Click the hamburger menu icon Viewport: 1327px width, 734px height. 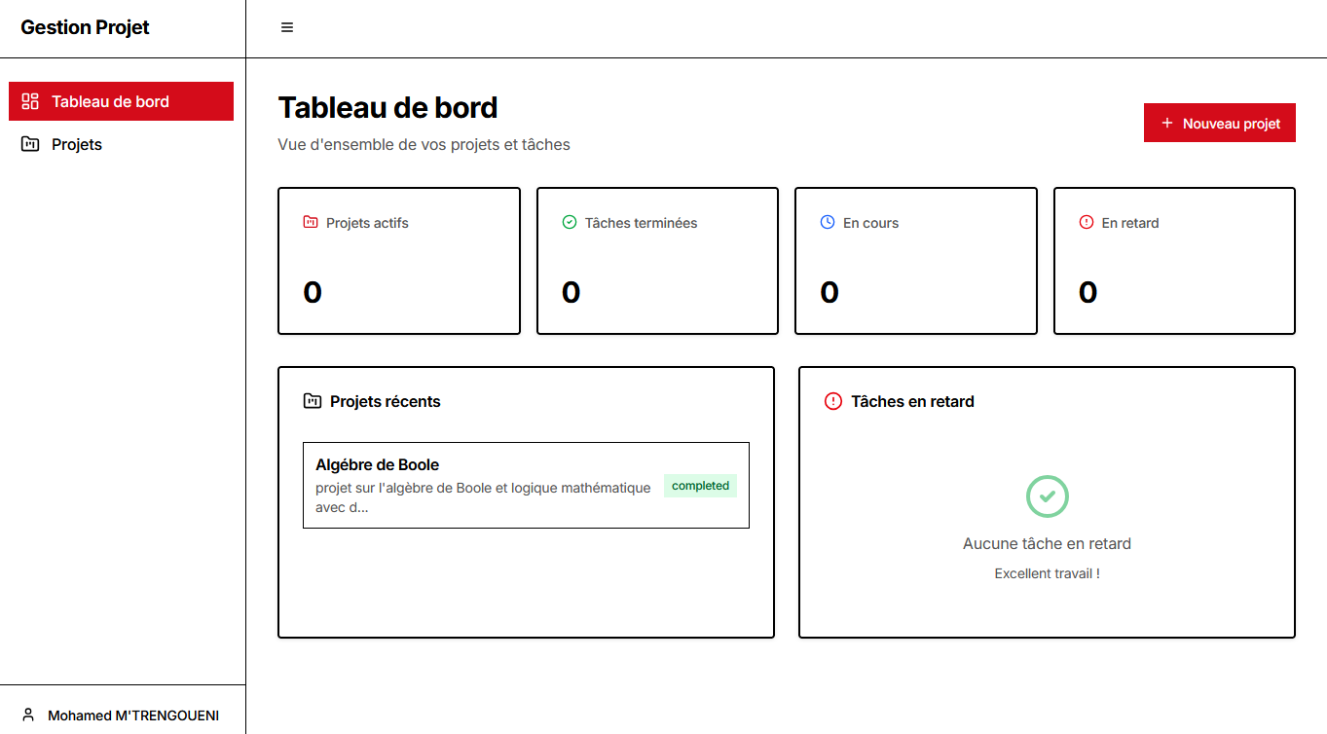[286, 26]
